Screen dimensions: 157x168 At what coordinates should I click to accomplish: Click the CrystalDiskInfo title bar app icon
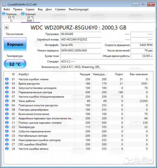(x=4, y=4)
